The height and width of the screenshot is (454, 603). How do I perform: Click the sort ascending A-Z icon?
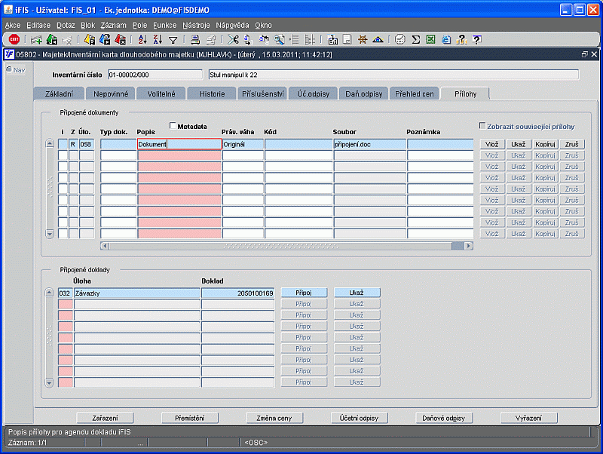coord(142,39)
